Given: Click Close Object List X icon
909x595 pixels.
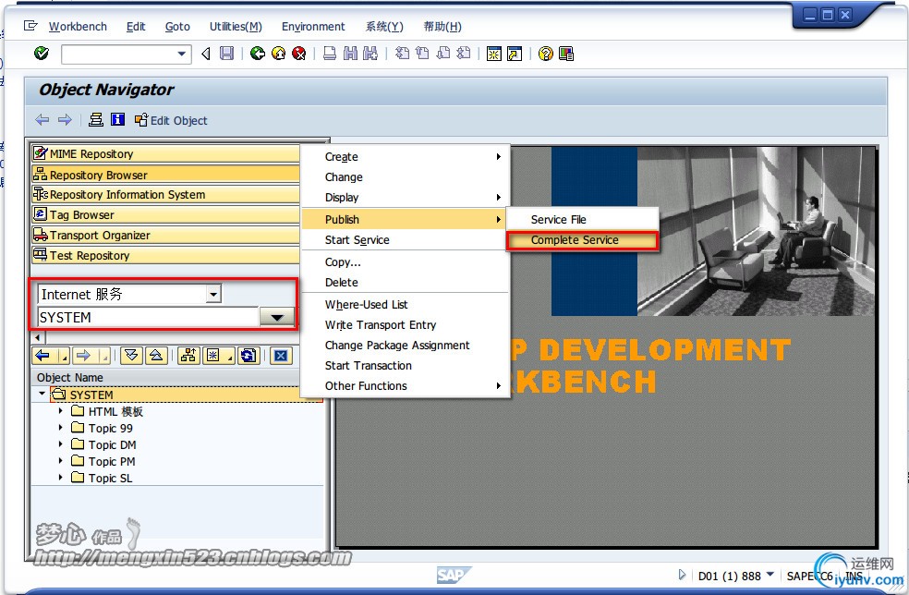Looking at the screenshot, I should click(281, 356).
